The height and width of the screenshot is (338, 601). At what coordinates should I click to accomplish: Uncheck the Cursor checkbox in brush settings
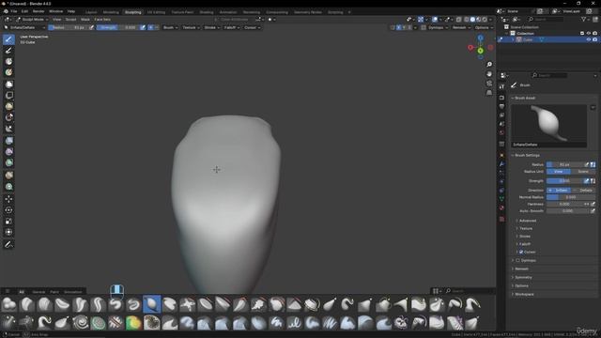[x=521, y=252]
